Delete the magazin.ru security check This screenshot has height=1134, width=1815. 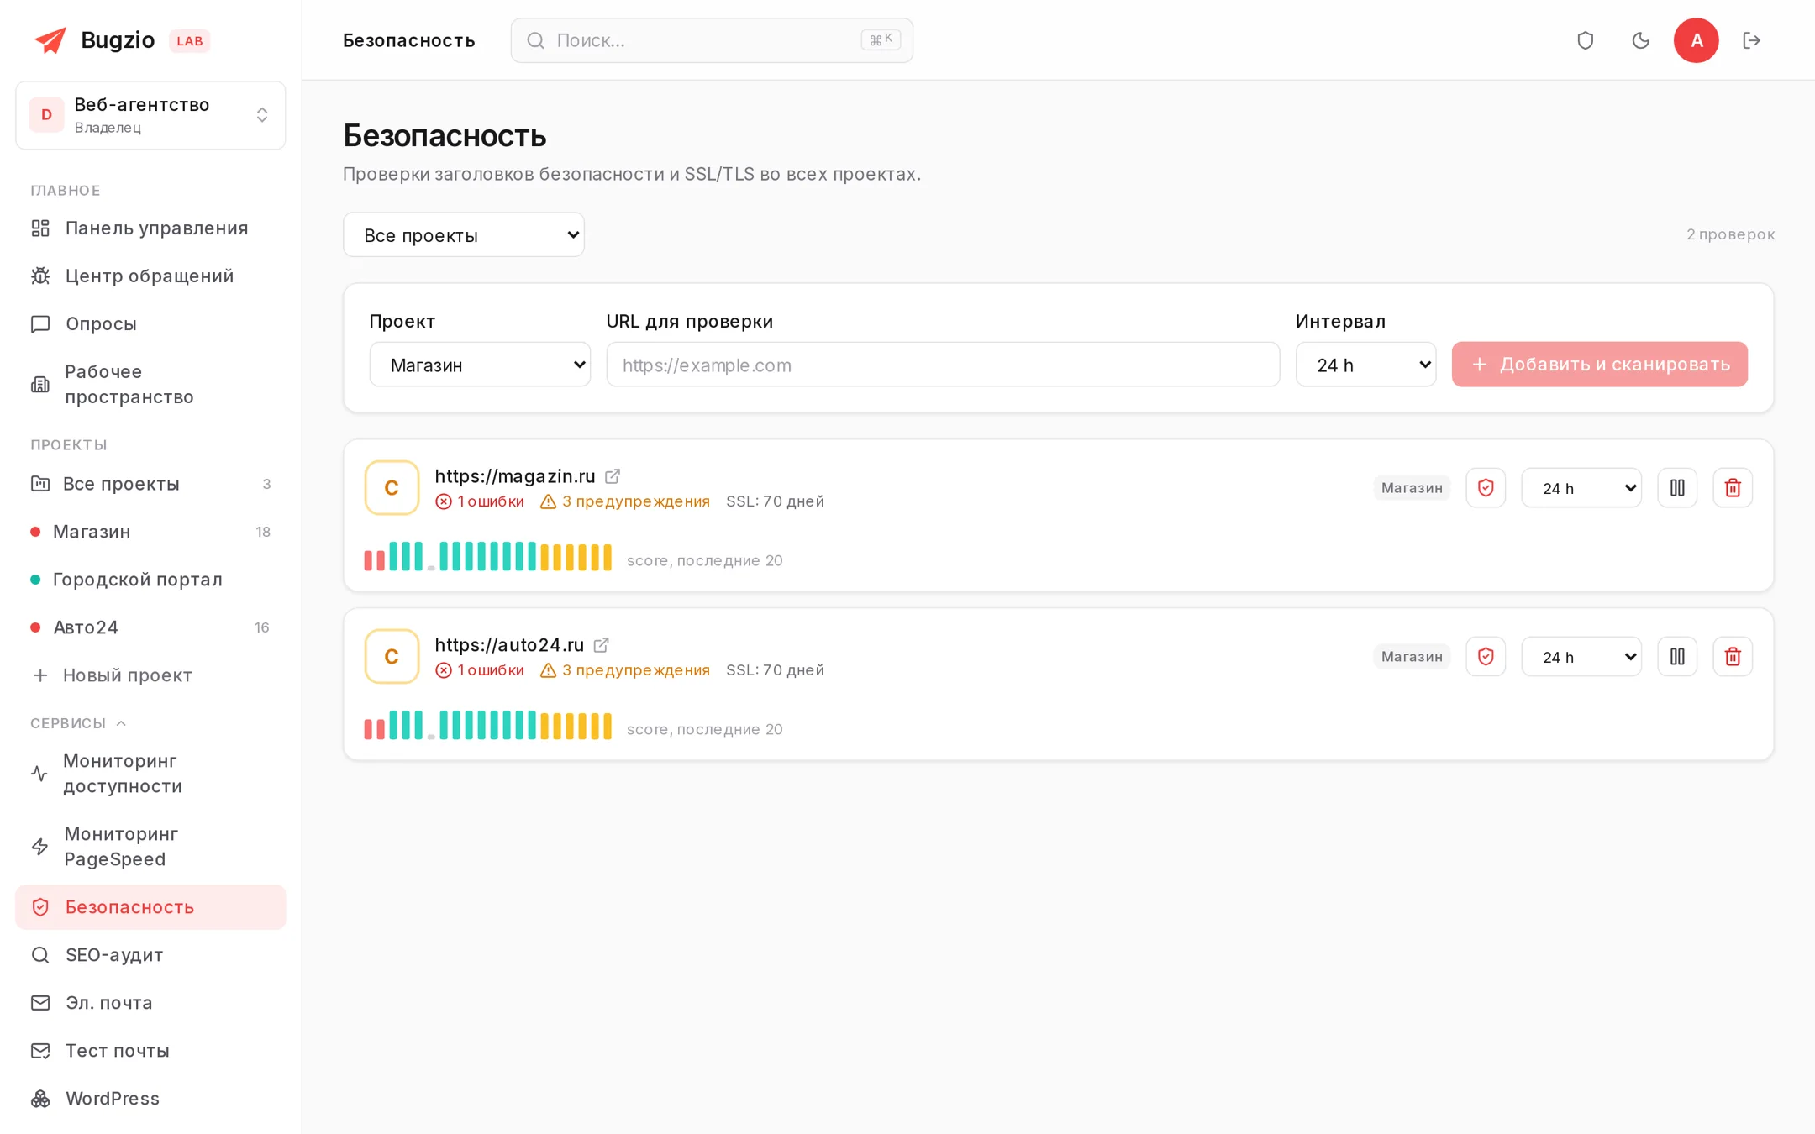pyautogui.click(x=1733, y=488)
